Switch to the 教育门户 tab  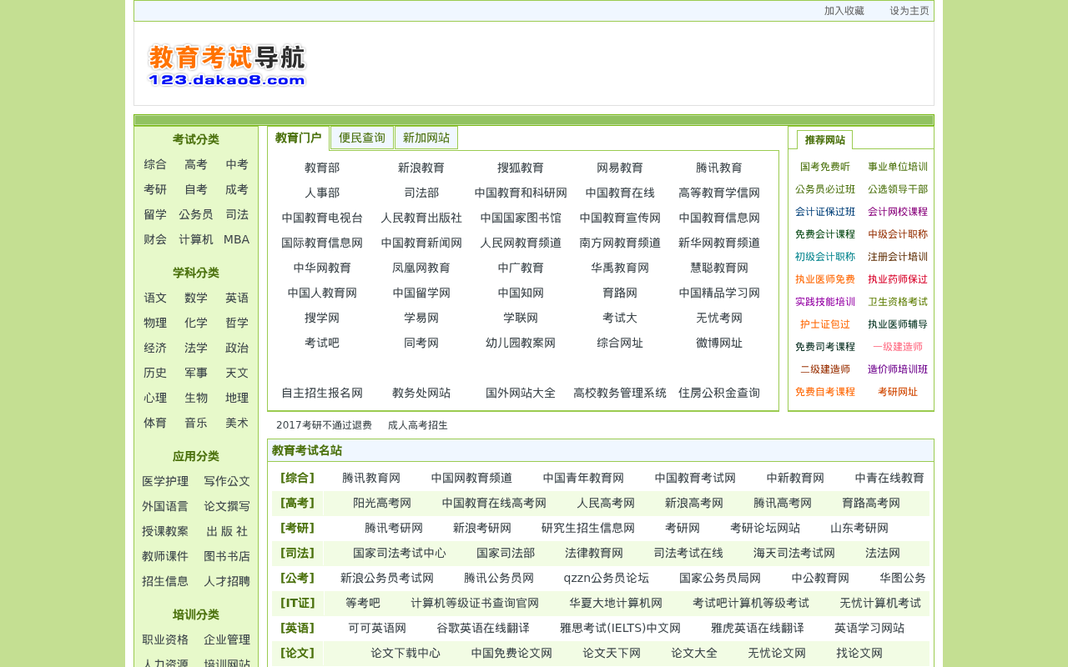pos(298,138)
